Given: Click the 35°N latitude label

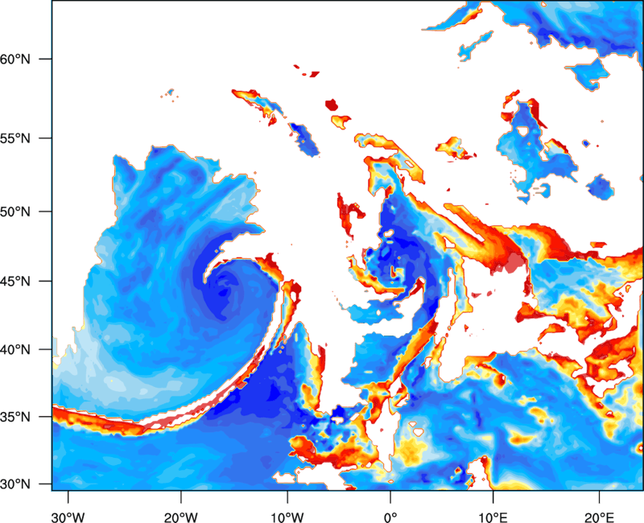Looking at the screenshot, I should click(15, 417).
